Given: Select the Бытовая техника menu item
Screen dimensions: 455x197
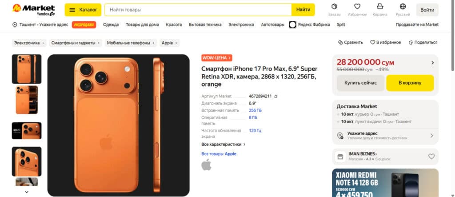Looking at the screenshot, I should (x=205, y=25).
